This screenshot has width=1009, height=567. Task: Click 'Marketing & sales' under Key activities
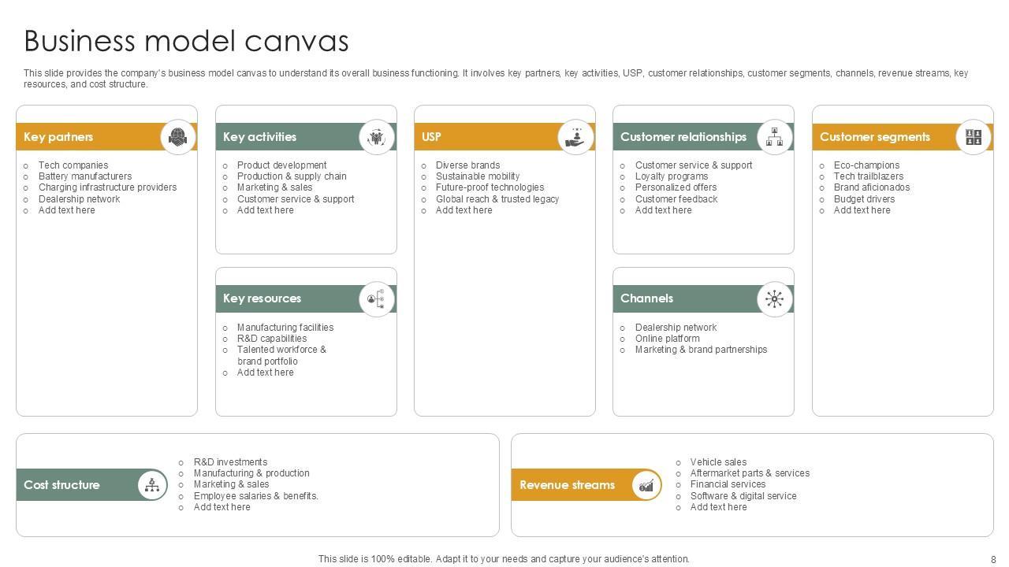[274, 187]
